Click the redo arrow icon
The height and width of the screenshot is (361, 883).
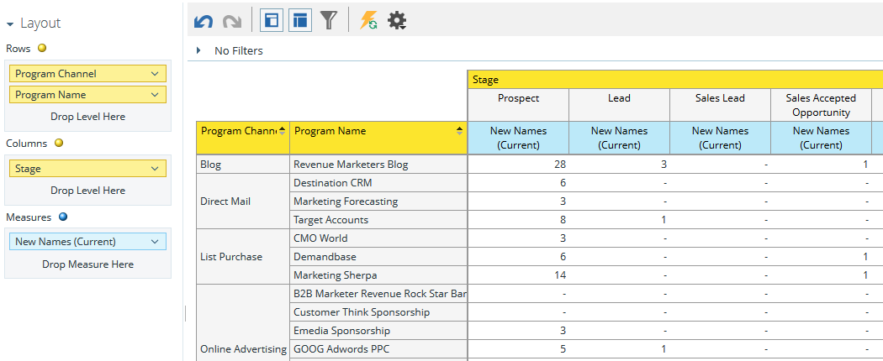pos(232,21)
